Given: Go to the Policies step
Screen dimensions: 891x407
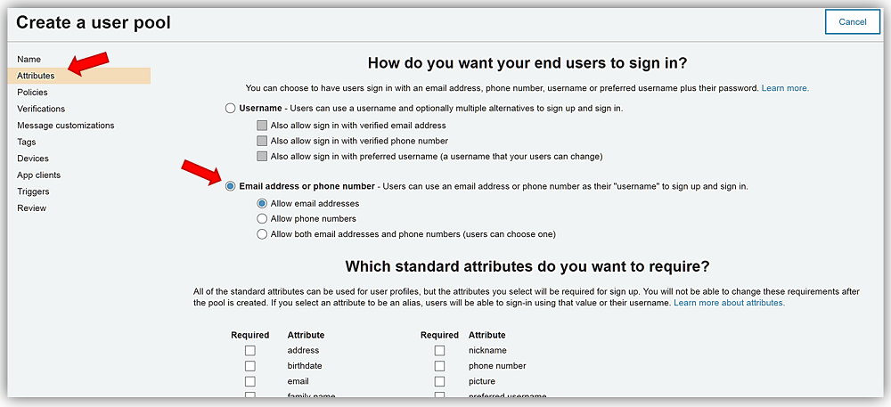Looking at the screenshot, I should coord(32,93).
